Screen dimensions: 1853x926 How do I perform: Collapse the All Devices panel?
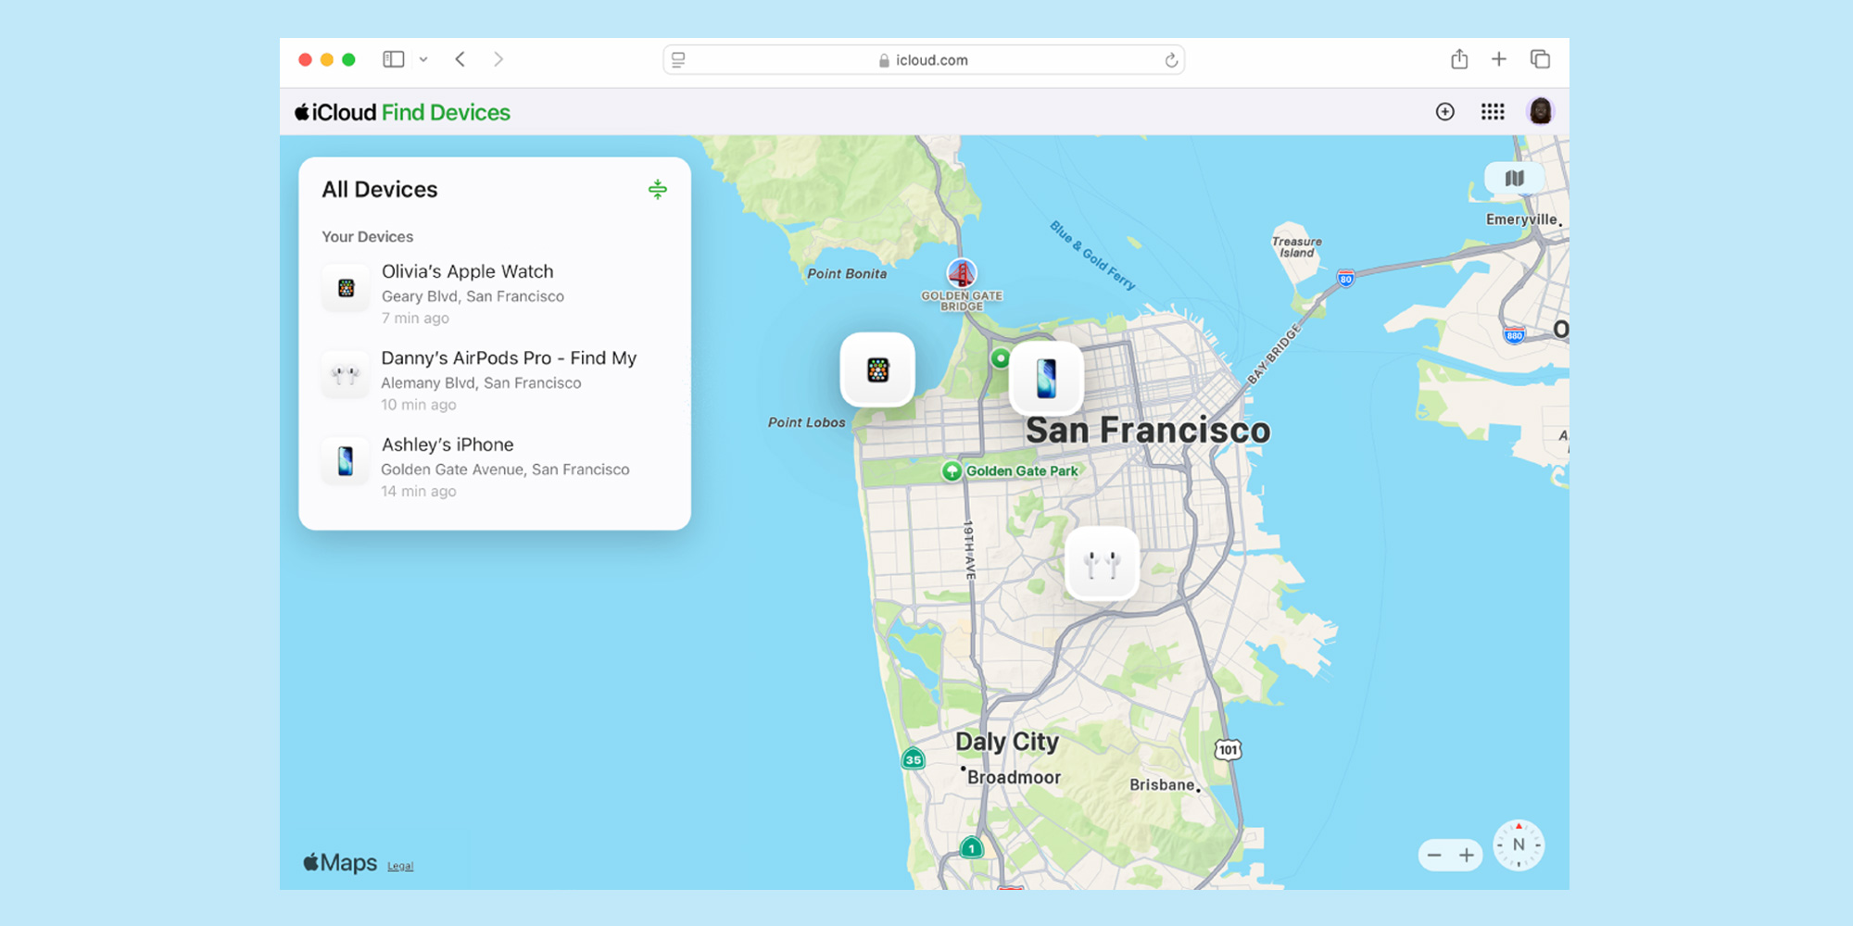point(658,190)
